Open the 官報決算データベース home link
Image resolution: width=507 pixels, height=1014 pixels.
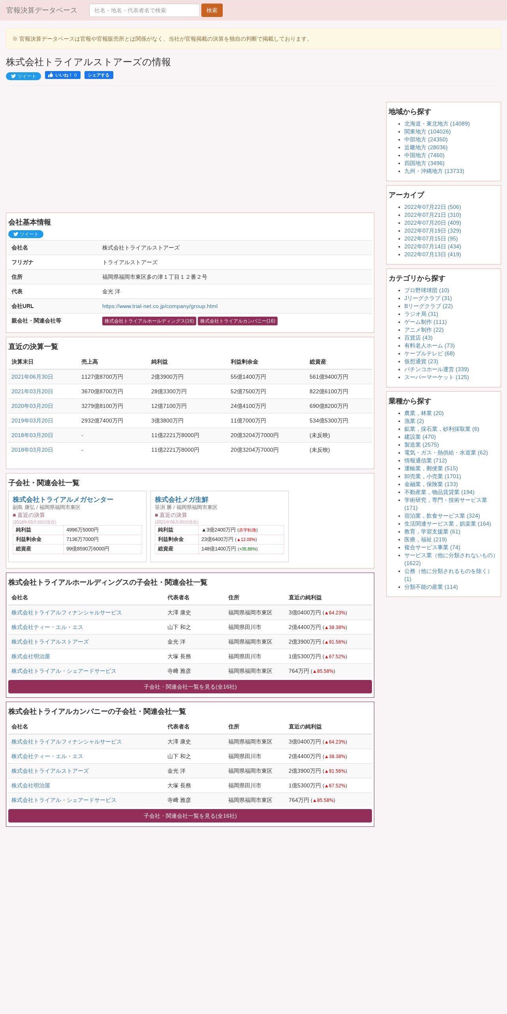click(41, 10)
